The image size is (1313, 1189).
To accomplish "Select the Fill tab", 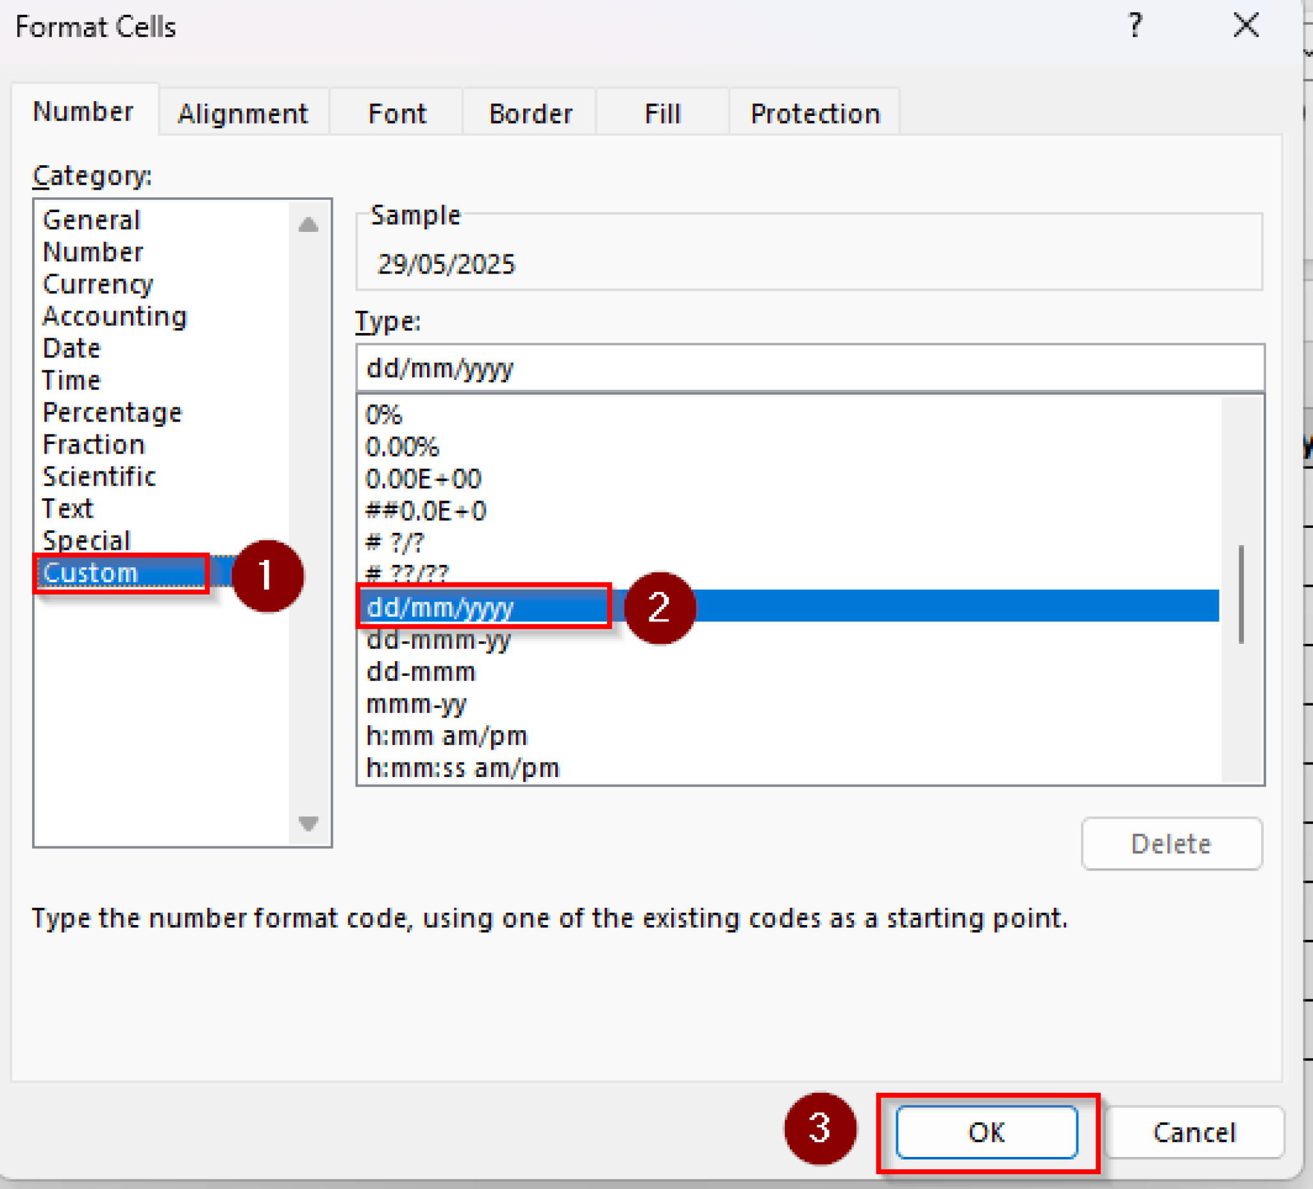I will coord(662,113).
